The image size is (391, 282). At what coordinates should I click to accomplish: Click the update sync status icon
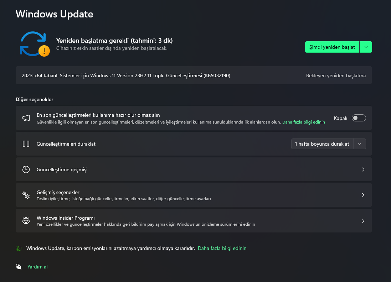click(35, 44)
